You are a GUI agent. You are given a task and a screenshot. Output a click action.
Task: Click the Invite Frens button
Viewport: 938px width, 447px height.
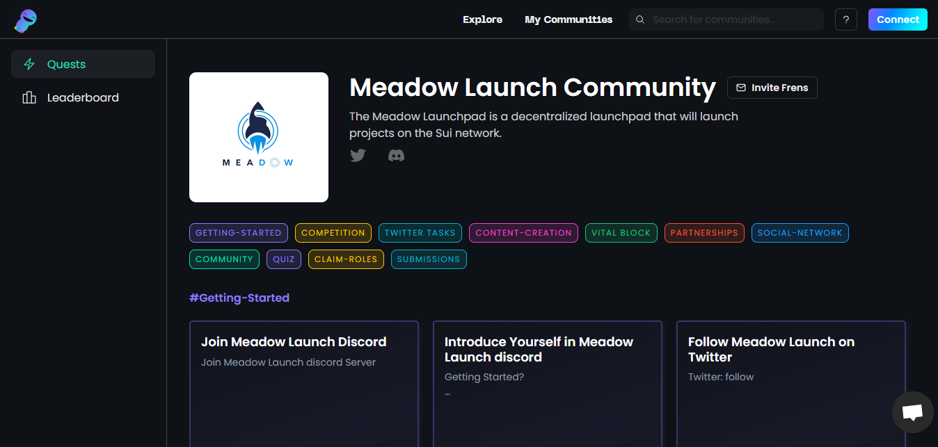pyautogui.click(x=772, y=88)
